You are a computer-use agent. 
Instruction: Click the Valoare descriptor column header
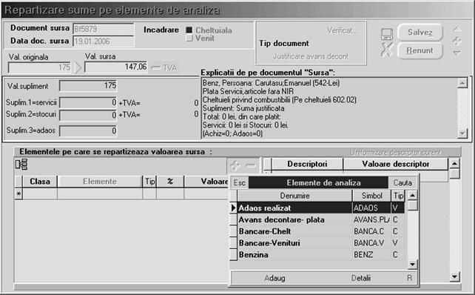396,165
